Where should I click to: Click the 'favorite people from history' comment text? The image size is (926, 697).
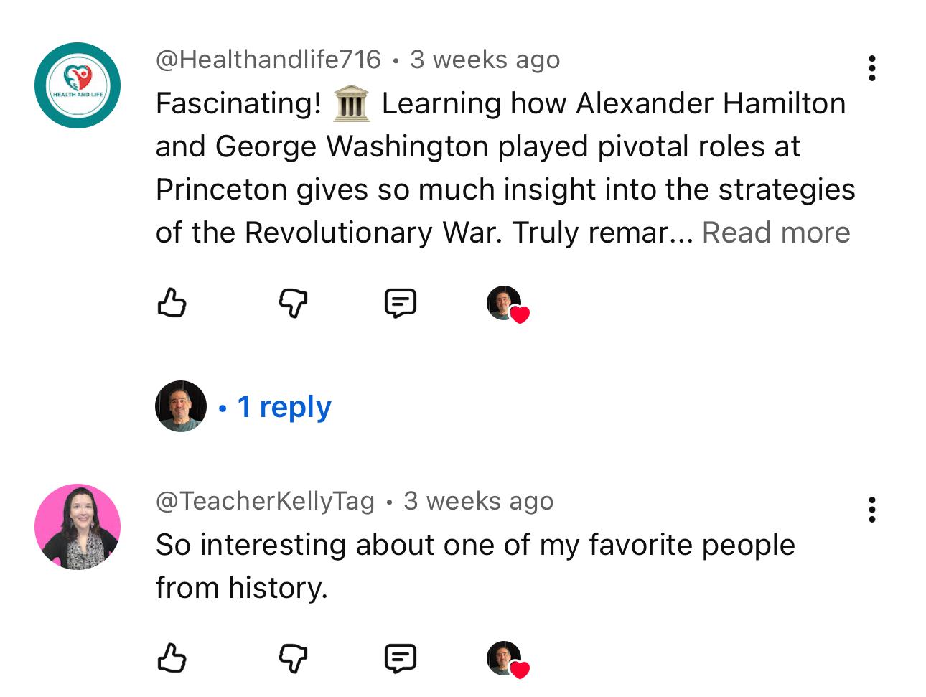[x=474, y=566]
